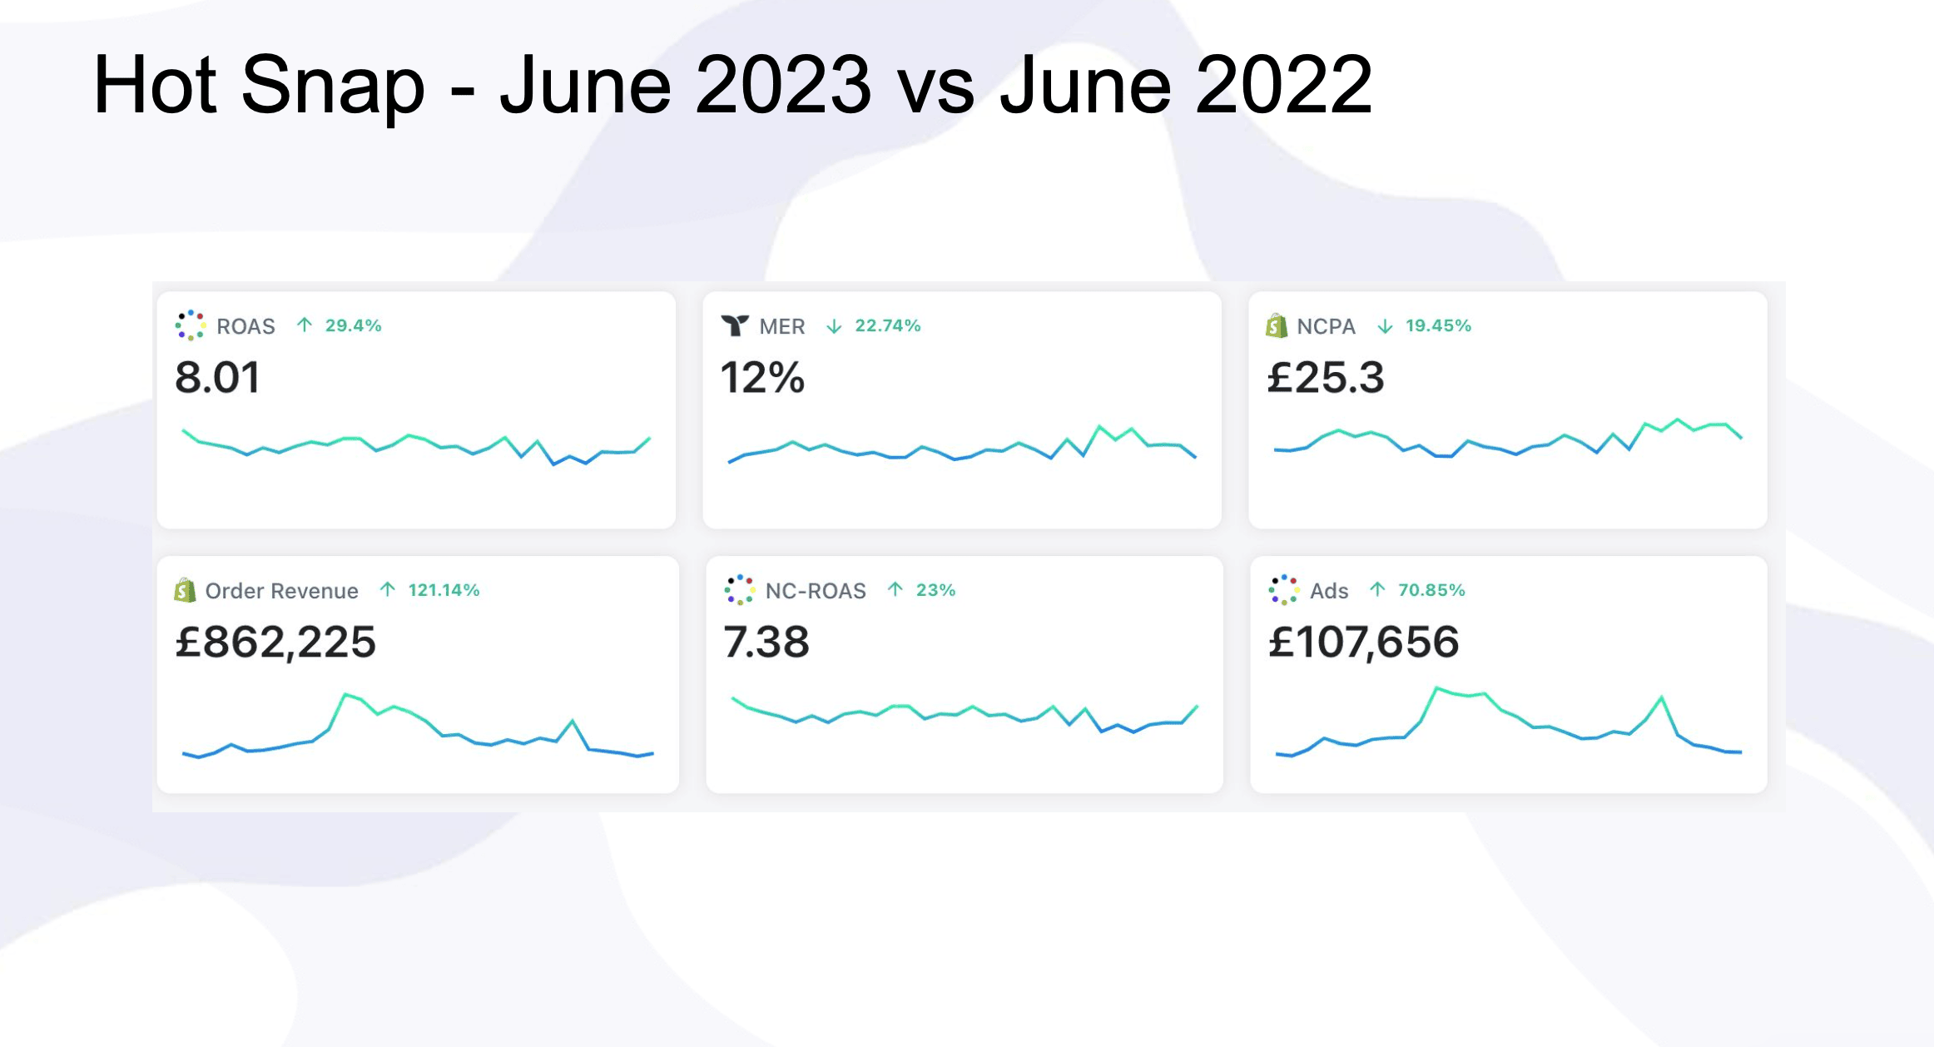Select the ROAS value 8.01
The width and height of the screenshot is (1934, 1047).
217,377
